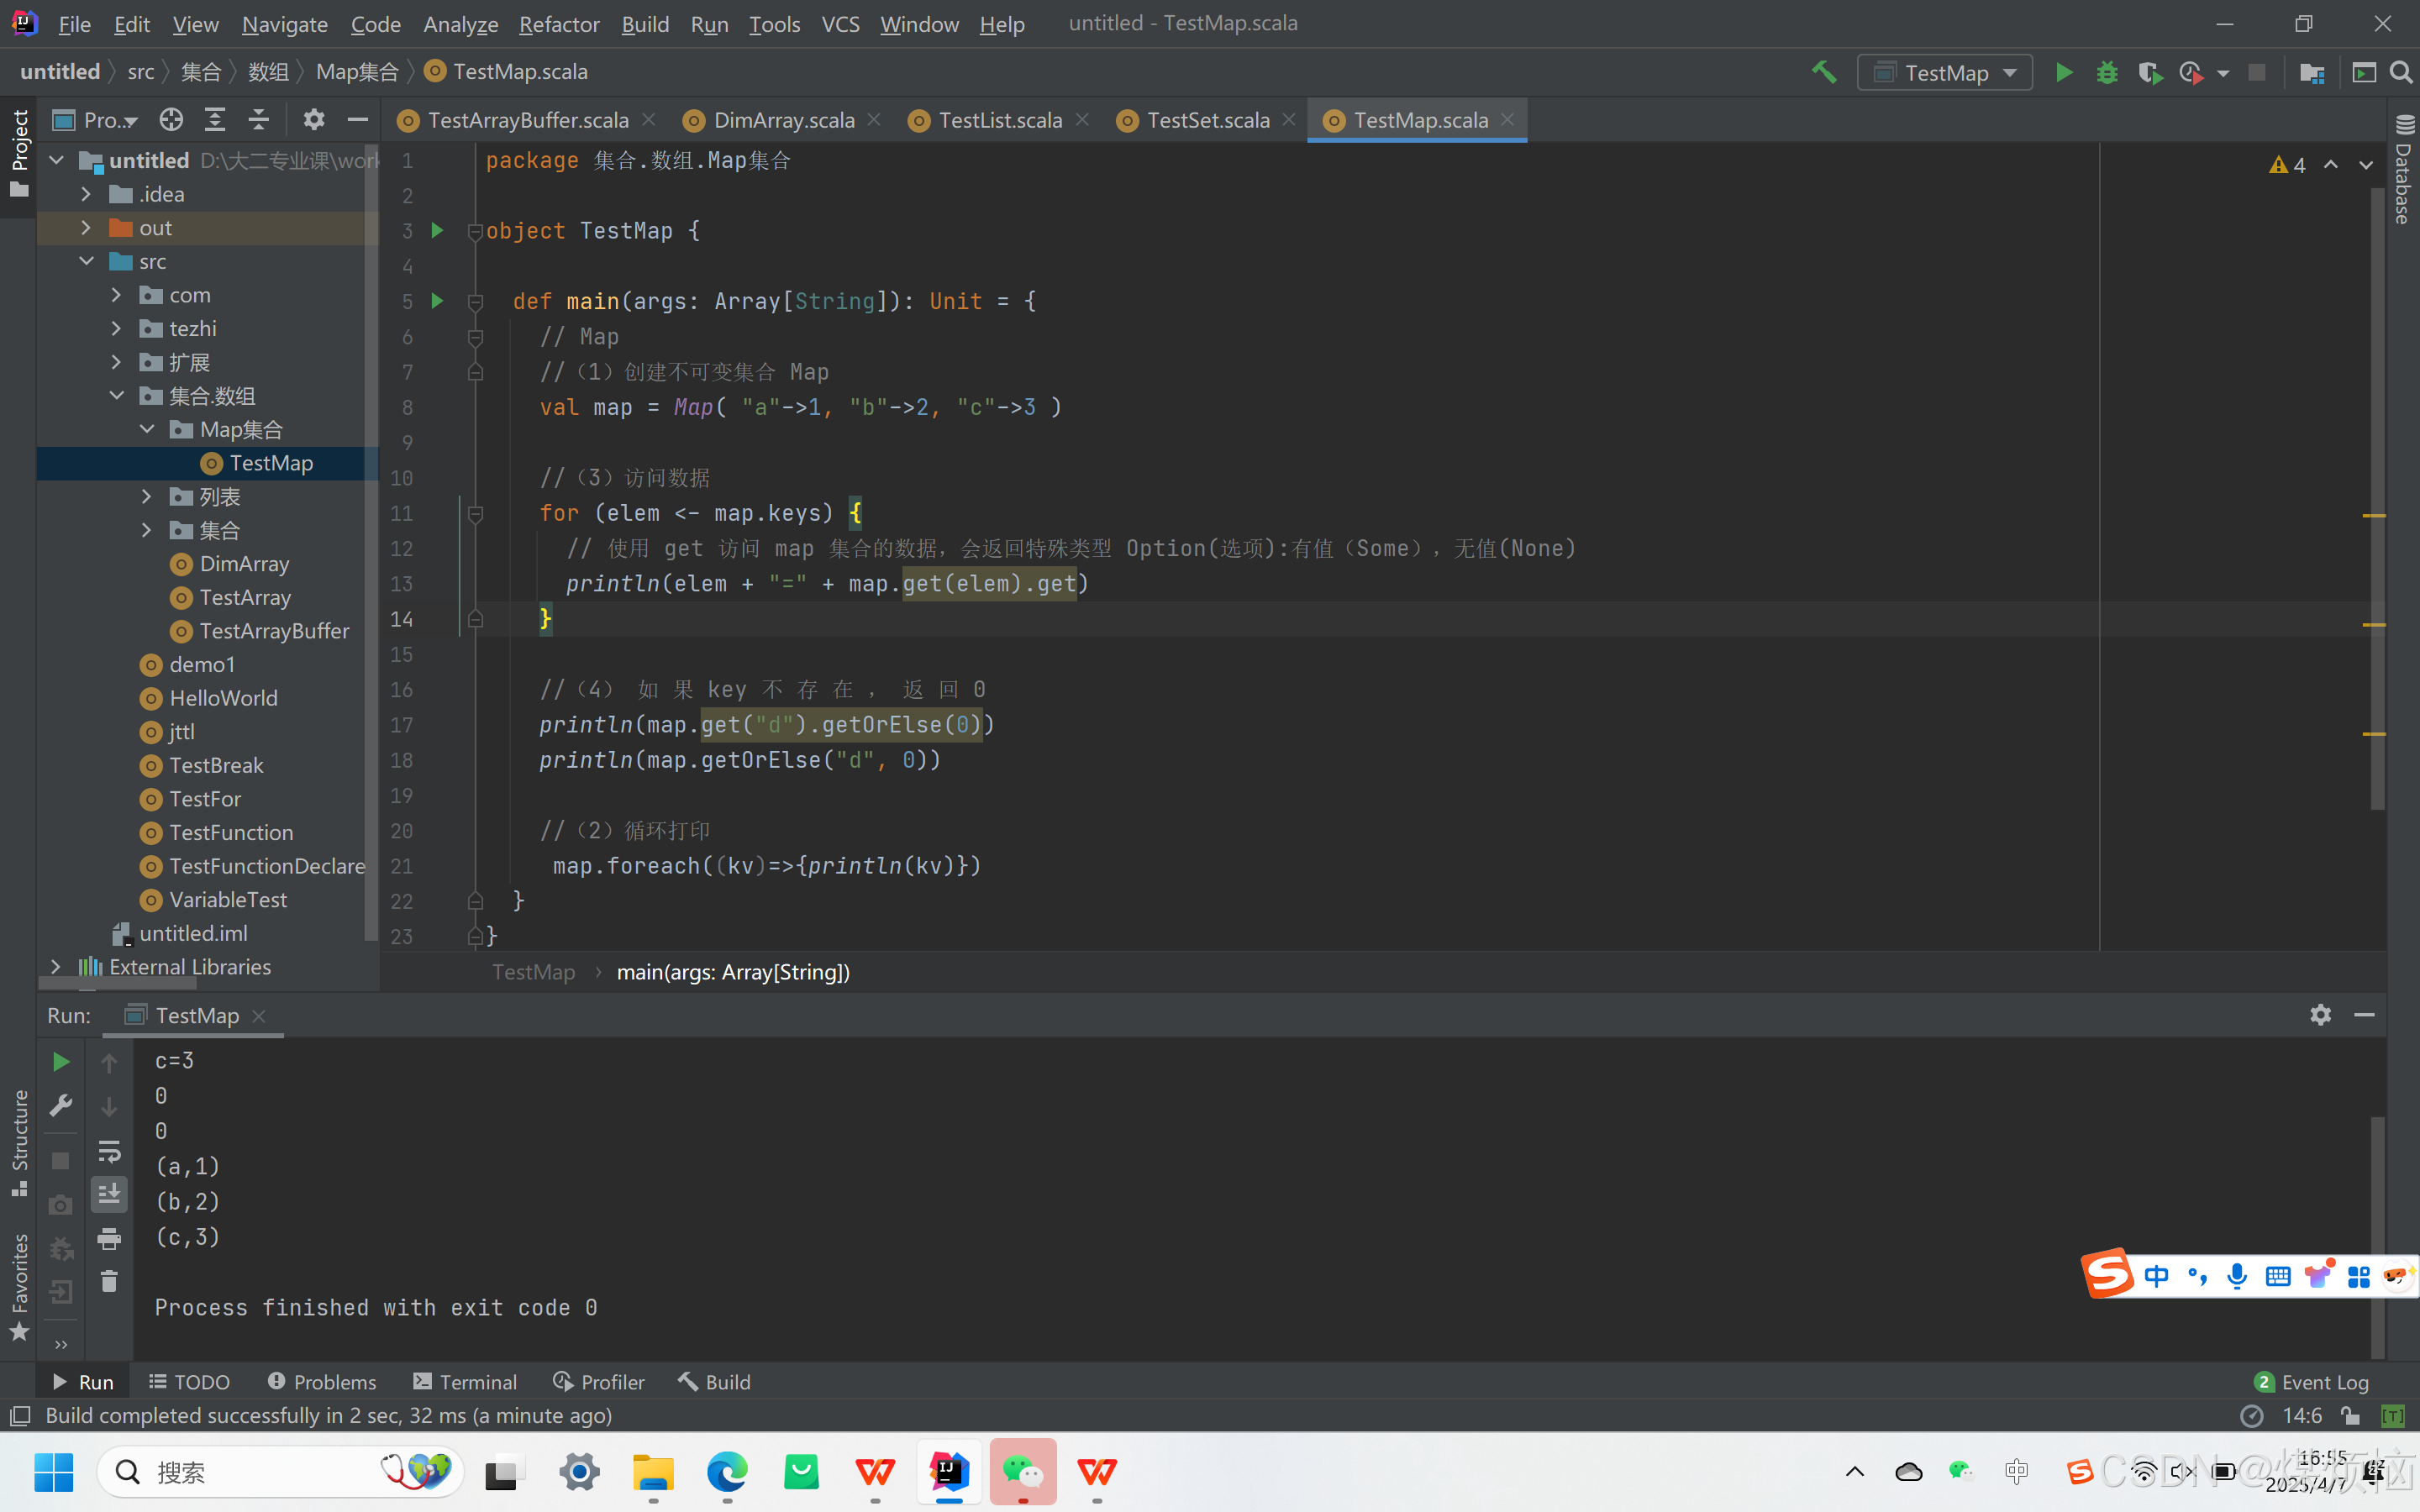Click the Build project hammer icon
2420x1512 pixels.
[1824, 73]
